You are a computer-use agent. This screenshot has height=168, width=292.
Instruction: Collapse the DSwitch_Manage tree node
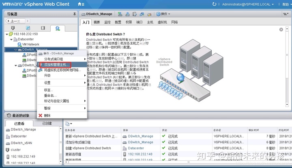coord(16,50)
